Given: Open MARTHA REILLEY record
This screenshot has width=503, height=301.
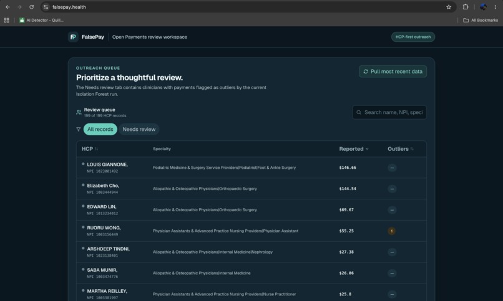Looking at the screenshot, I should [251, 292].
